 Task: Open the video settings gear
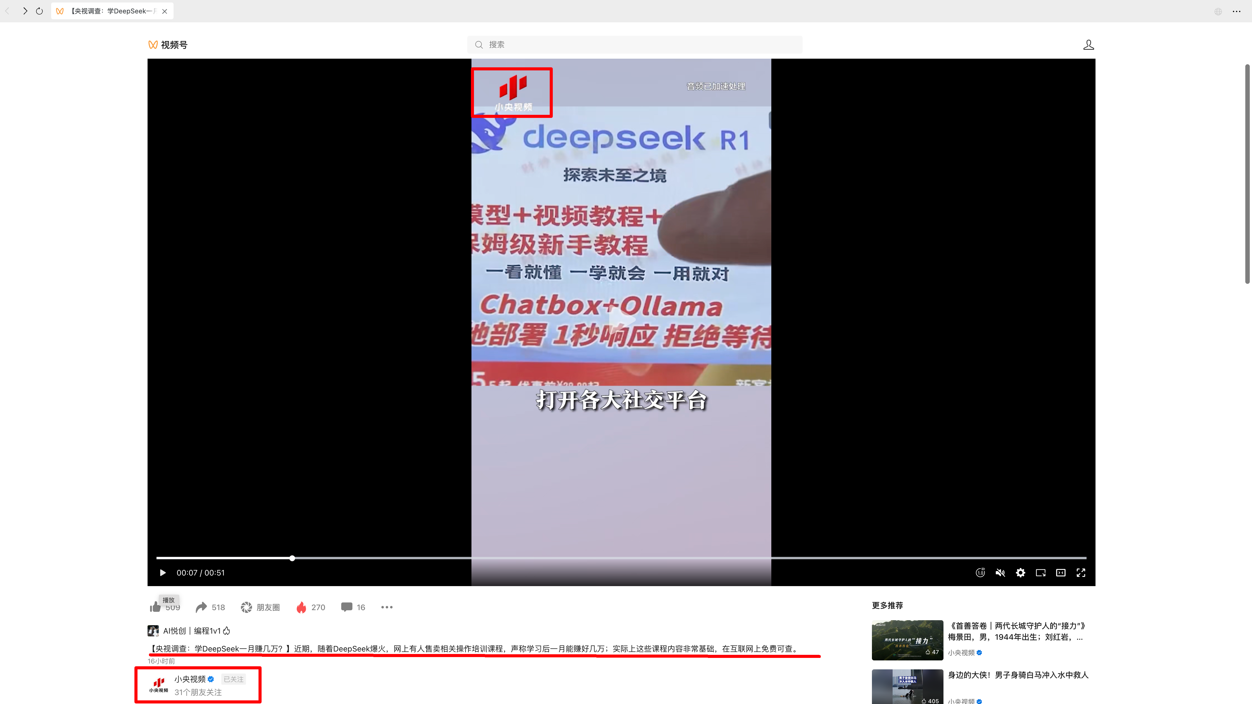1021,573
